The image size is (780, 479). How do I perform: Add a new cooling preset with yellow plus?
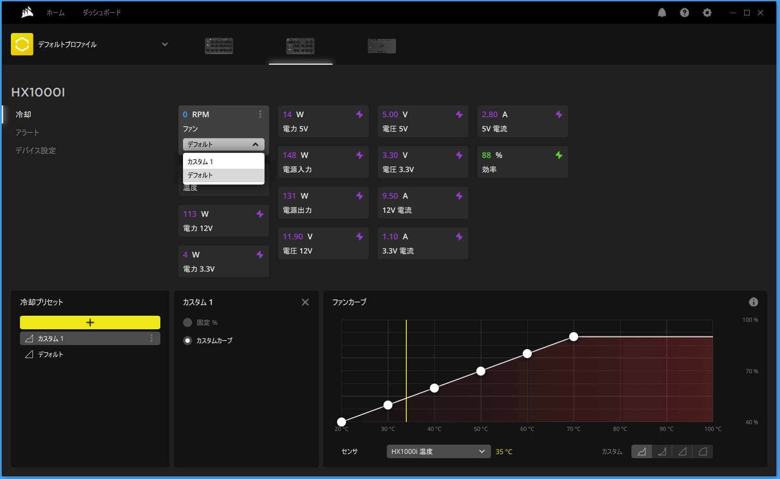click(90, 322)
